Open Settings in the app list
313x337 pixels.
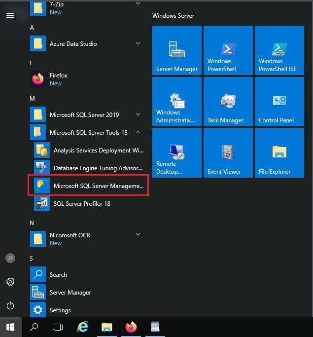pos(86,310)
